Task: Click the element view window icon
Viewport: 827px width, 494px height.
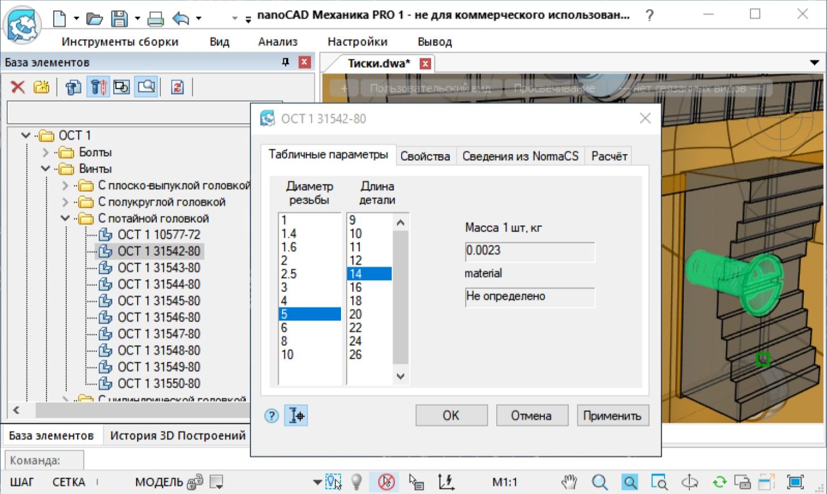Action: tap(122, 87)
